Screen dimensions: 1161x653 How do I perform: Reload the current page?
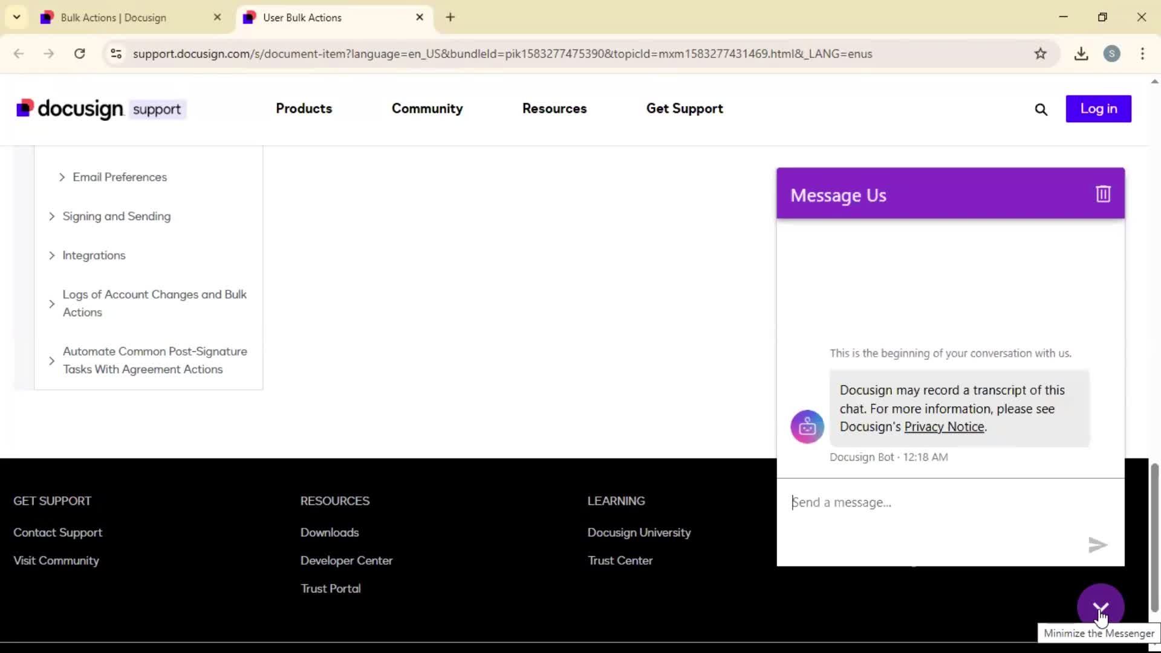pos(79,54)
